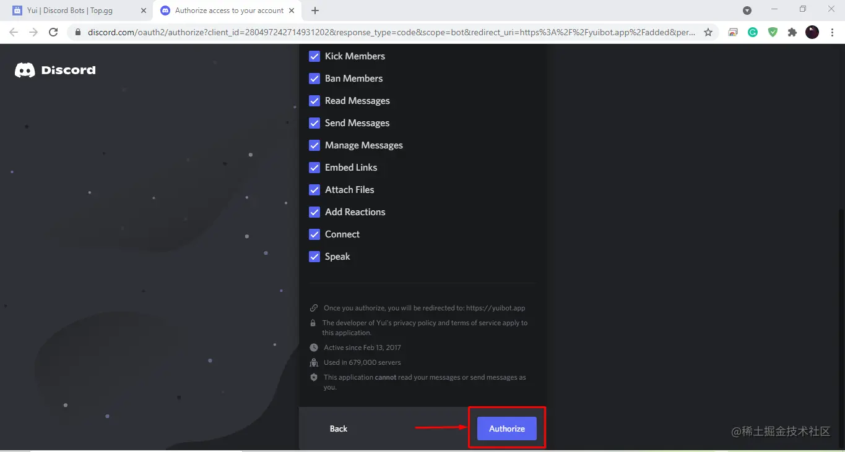Uncheck Embed Links permission
The height and width of the screenshot is (452, 845).
pyautogui.click(x=314, y=168)
